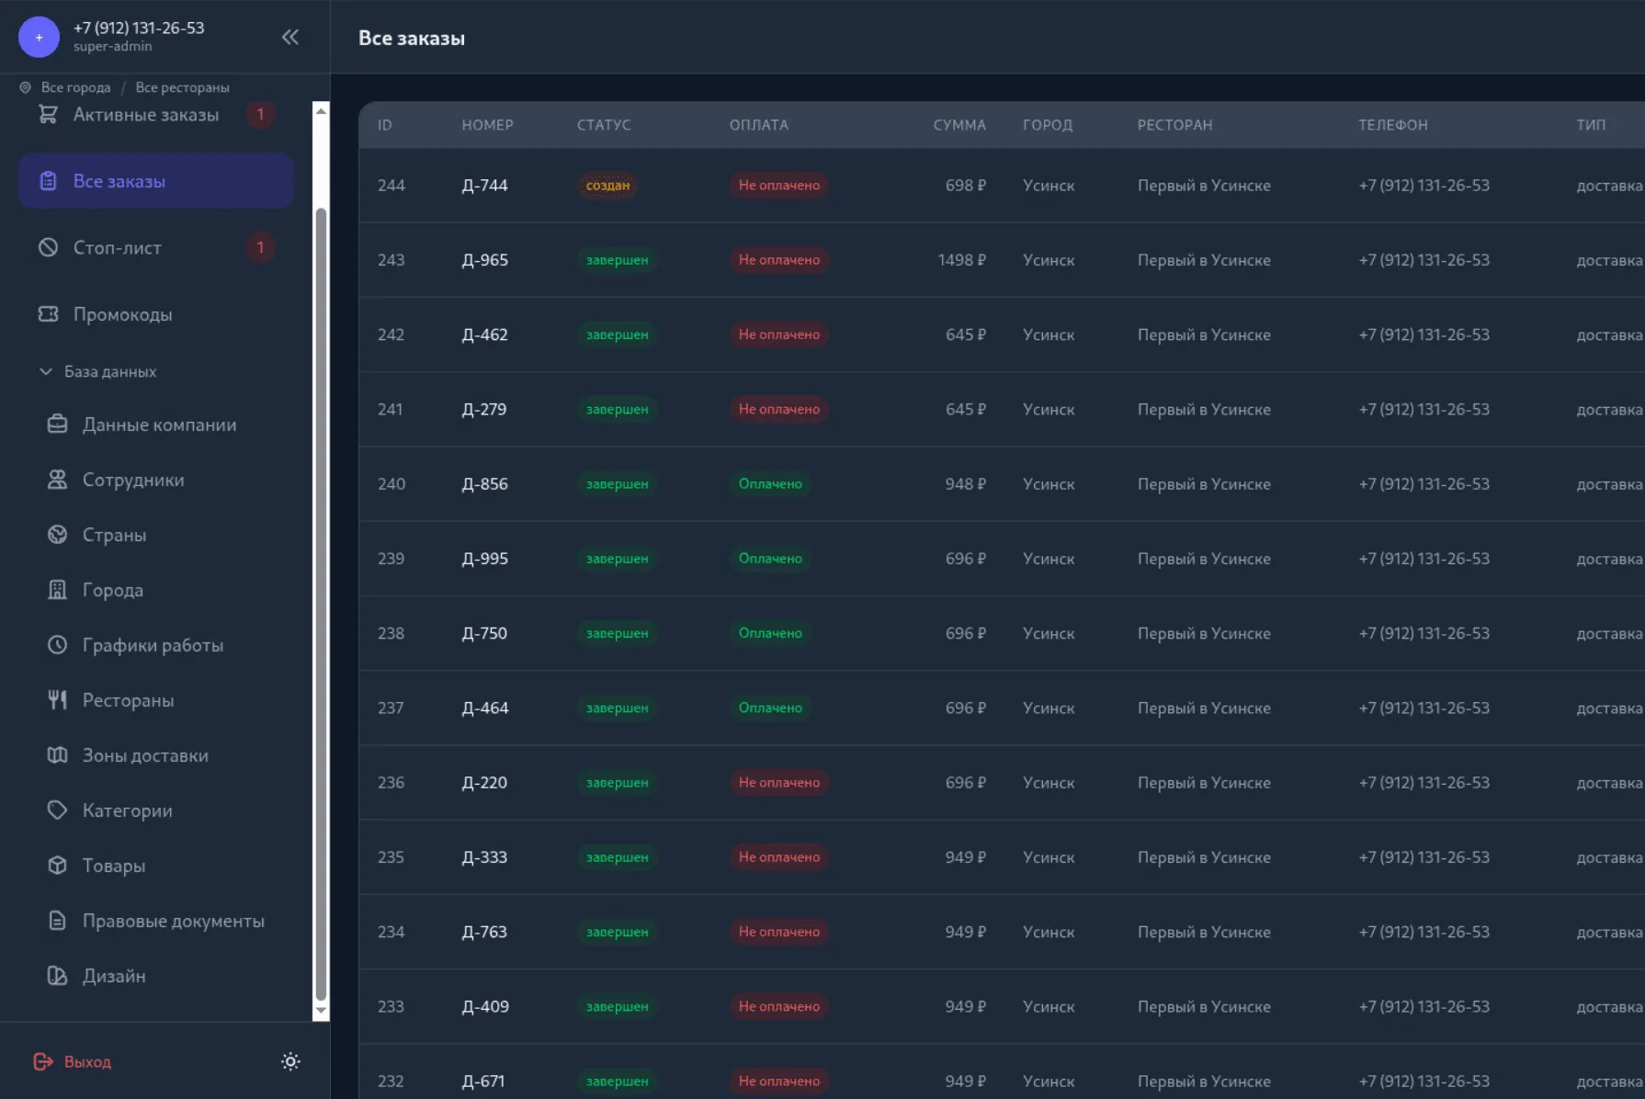Click the Товары box icon
The height and width of the screenshot is (1099, 1645).
tap(57, 866)
